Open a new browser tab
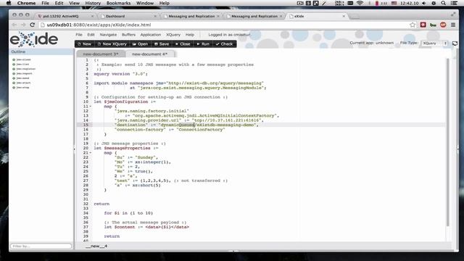This screenshot has height=261, width=464. [355, 16]
